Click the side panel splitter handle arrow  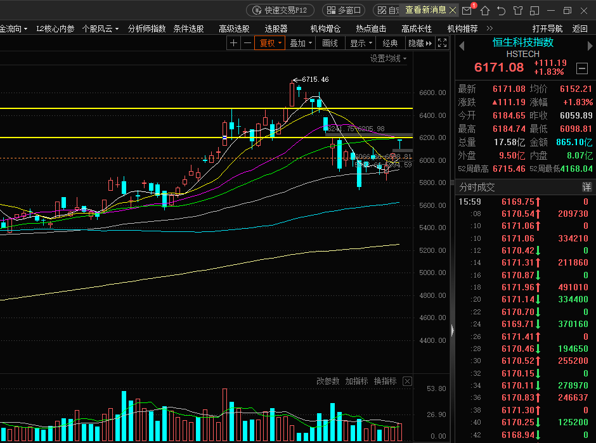pos(452,330)
